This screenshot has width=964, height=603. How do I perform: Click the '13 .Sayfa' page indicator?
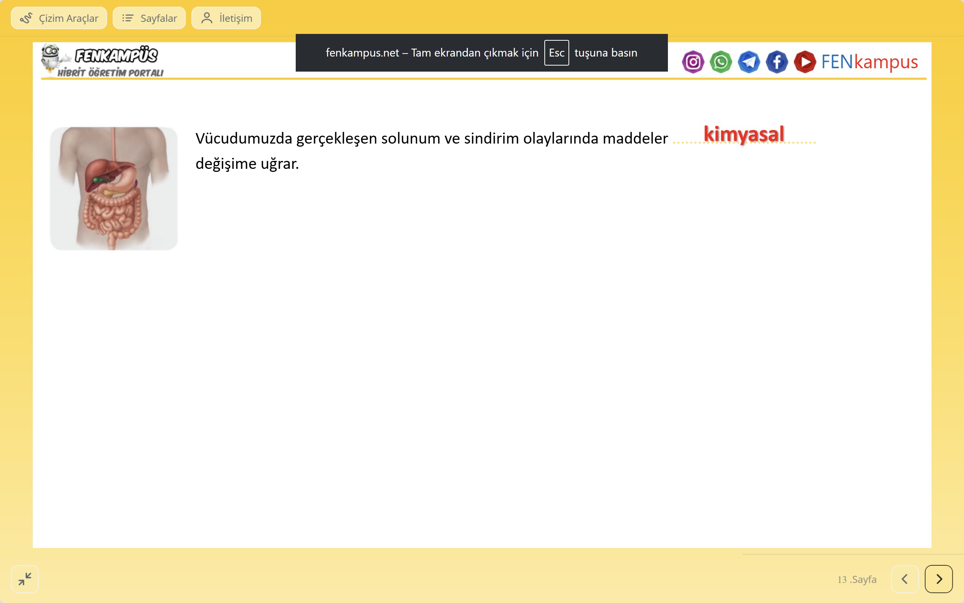(x=857, y=580)
